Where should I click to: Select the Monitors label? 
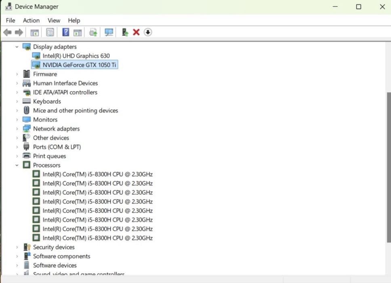(x=45, y=120)
